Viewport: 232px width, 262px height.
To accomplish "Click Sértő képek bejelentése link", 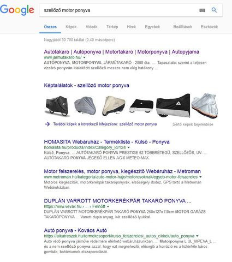I will click(x=193, y=124).
